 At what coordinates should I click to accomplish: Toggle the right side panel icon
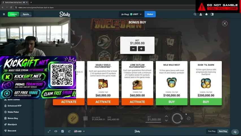click(x=212, y=14)
